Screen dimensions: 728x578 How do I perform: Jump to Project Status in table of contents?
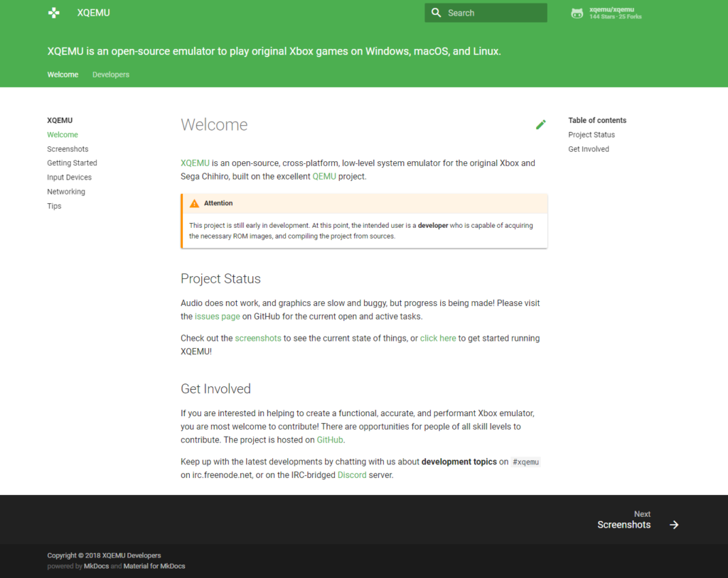pos(591,134)
